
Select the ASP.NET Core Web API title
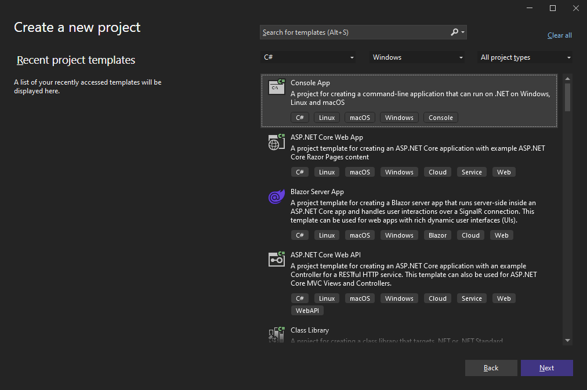(x=325, y=254)
